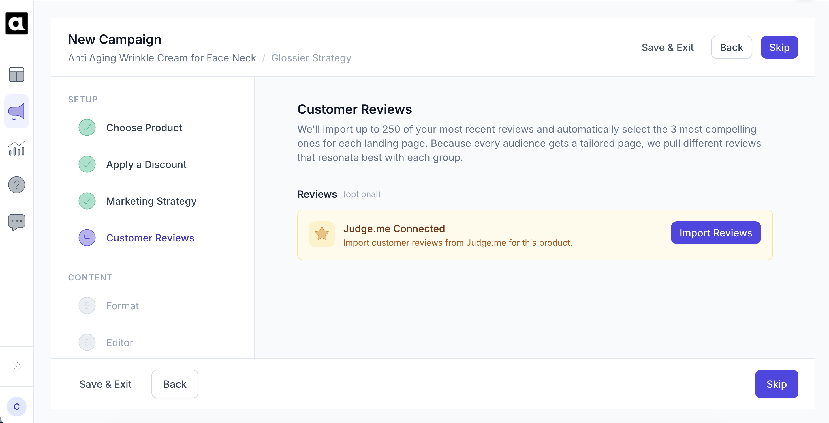Click the Format step in Content
Viewport: 829px width, 423px height.
click(x=122, y=306)
